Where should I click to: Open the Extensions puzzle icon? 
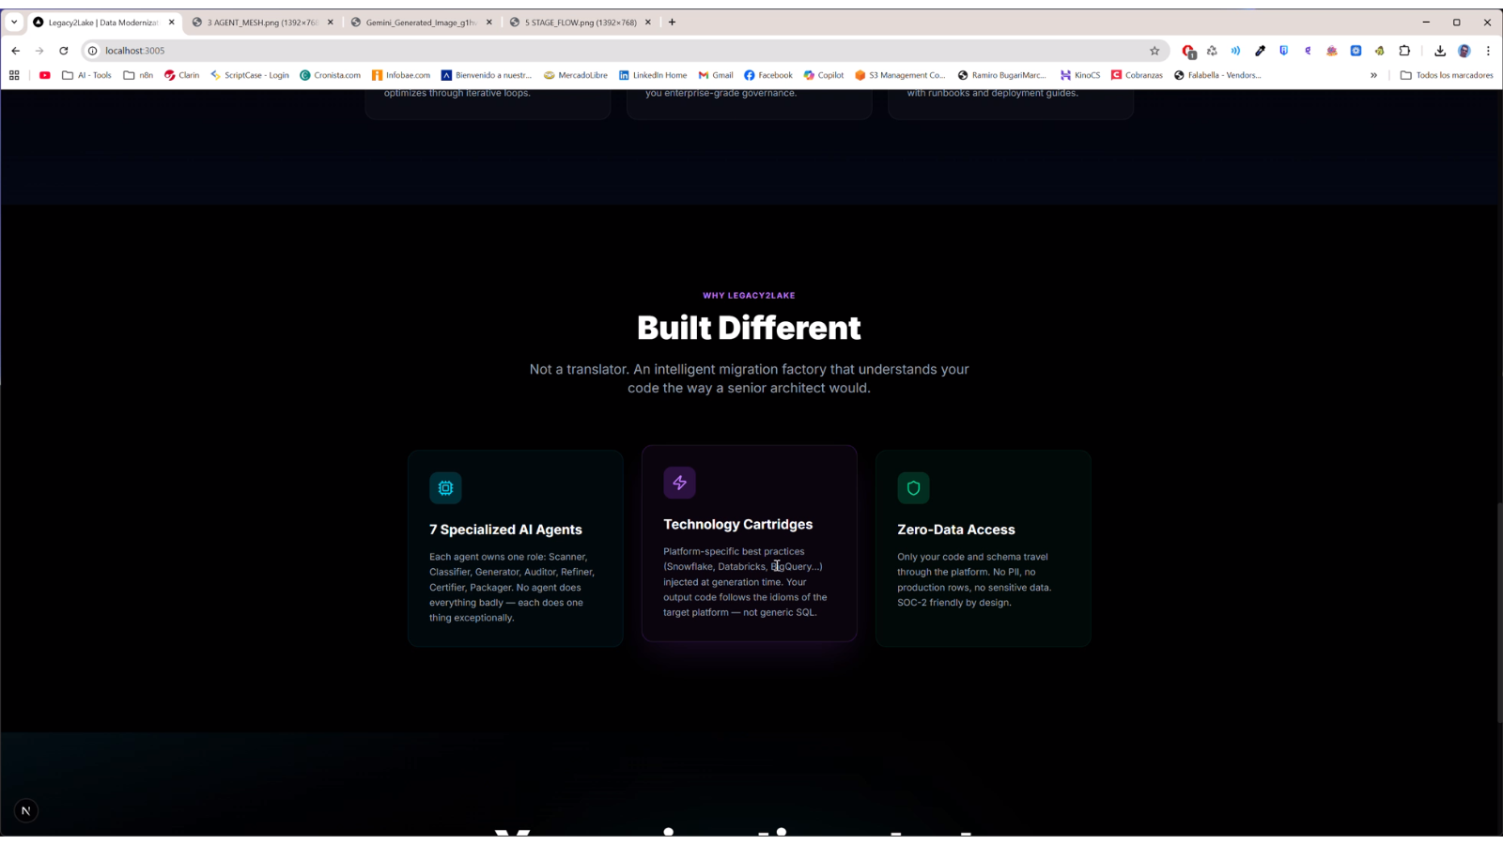click(1404, 51)
